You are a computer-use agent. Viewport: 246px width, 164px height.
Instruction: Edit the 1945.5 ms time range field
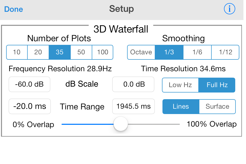click(x=134, y=106)
